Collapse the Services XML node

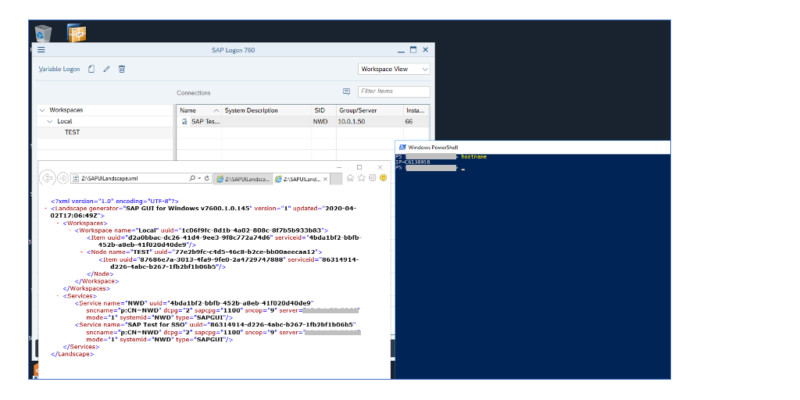click(57, 296)
